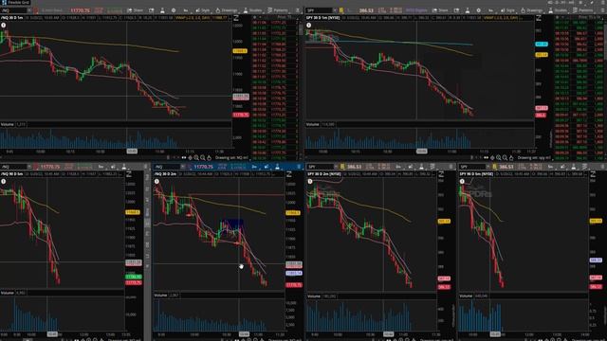
Task: Open 5m timeframe selector on bottom-left /NQ chart
Action: tap(101, 167)
